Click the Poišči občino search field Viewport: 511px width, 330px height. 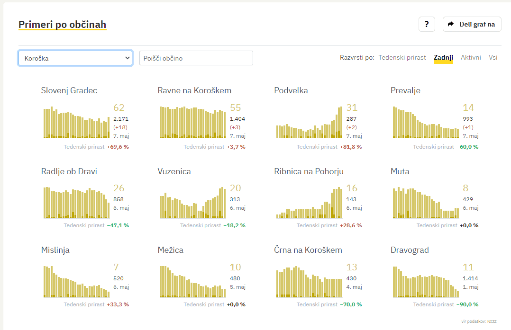pyautogui.click(x=196, y=58)
